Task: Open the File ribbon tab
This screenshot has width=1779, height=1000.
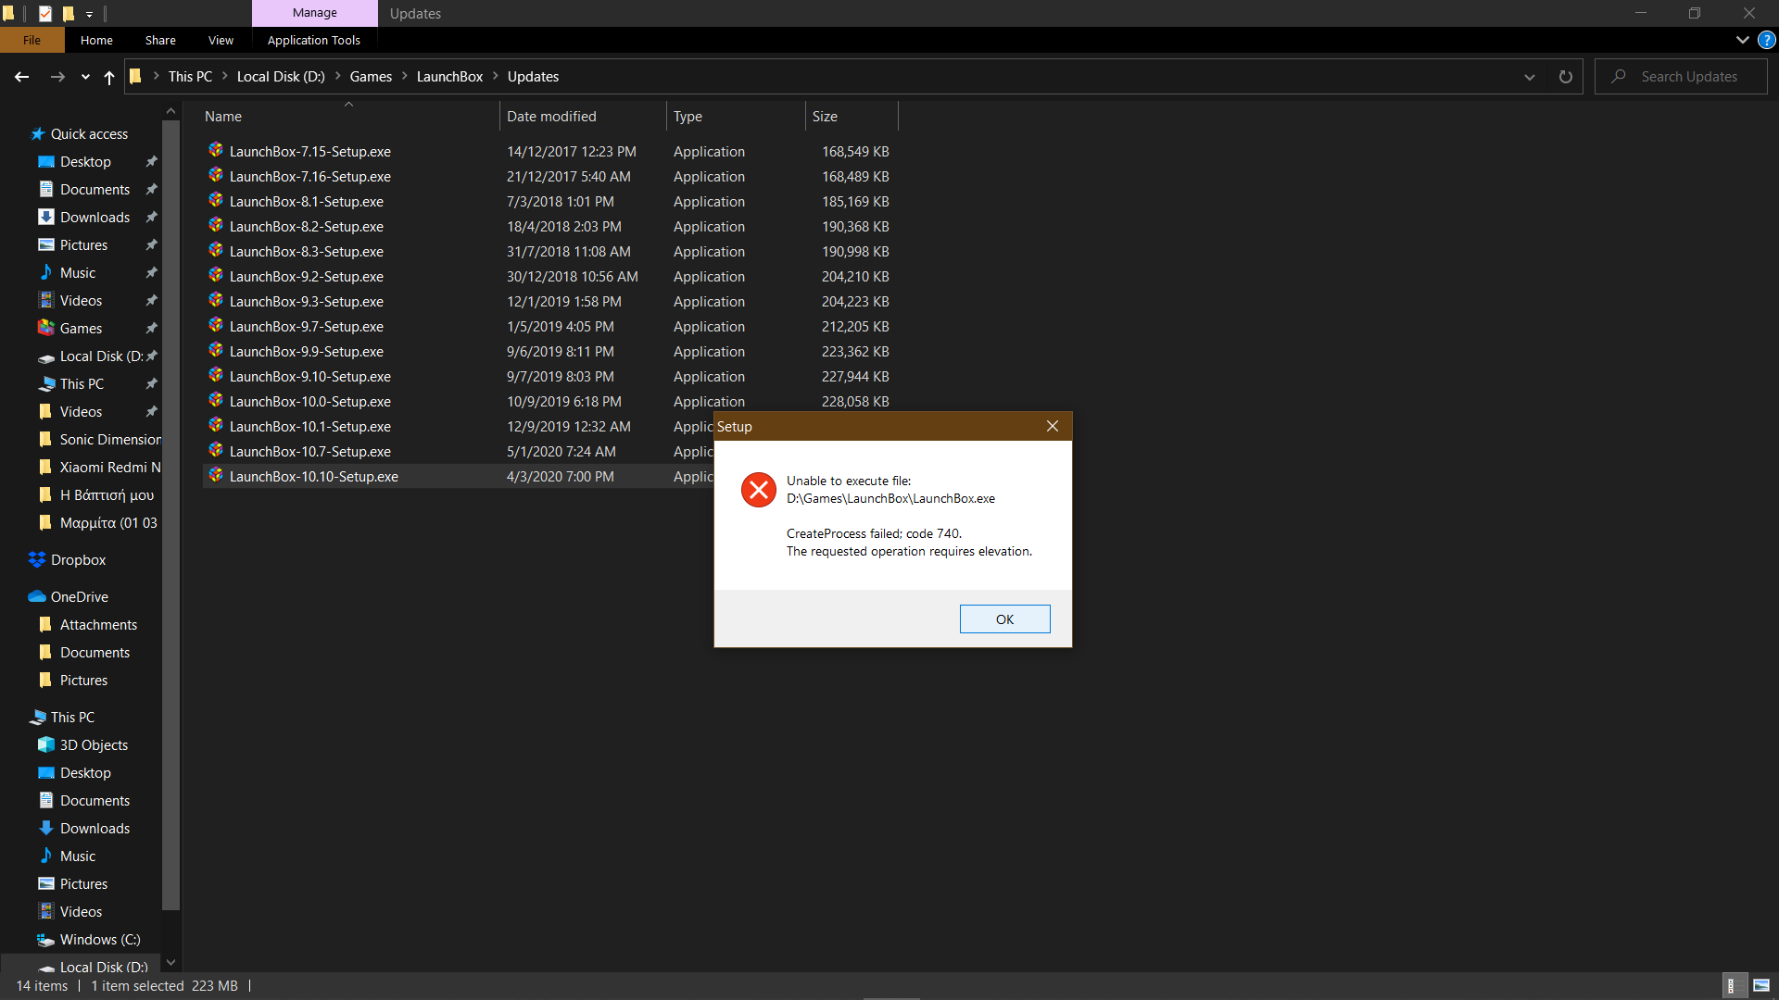Action: 32,40
